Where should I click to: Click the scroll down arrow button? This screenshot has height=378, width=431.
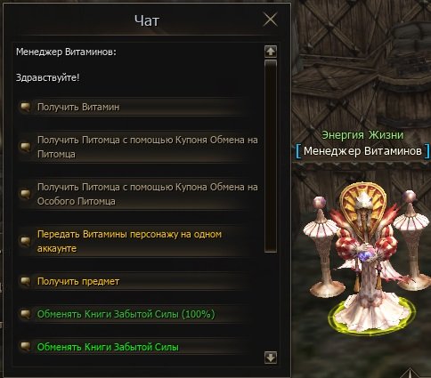click(x=271, y=358)
